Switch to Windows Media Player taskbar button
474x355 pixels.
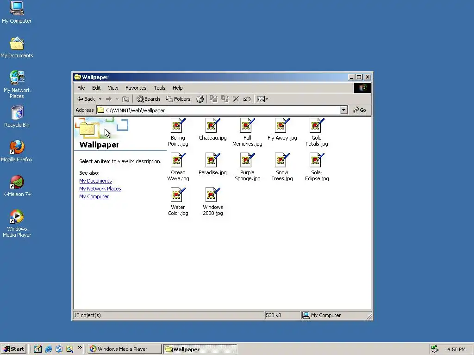tap(125, 349)
